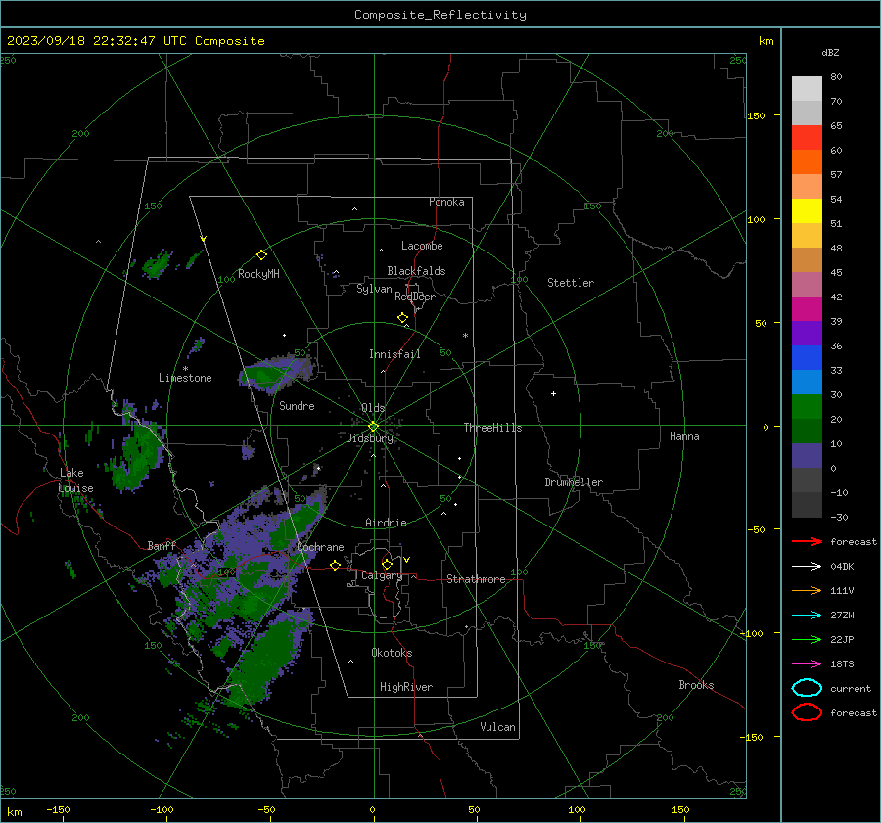Select the red 65 dBZ color swatch
This screenshot has width=881, height=823.
807,137
